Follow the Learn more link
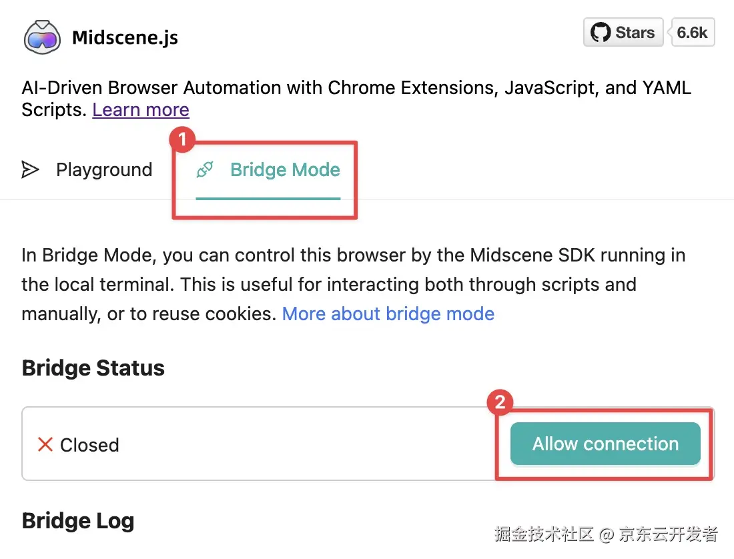Viewport: 734px width, 559px height. [x=140, y=110]
